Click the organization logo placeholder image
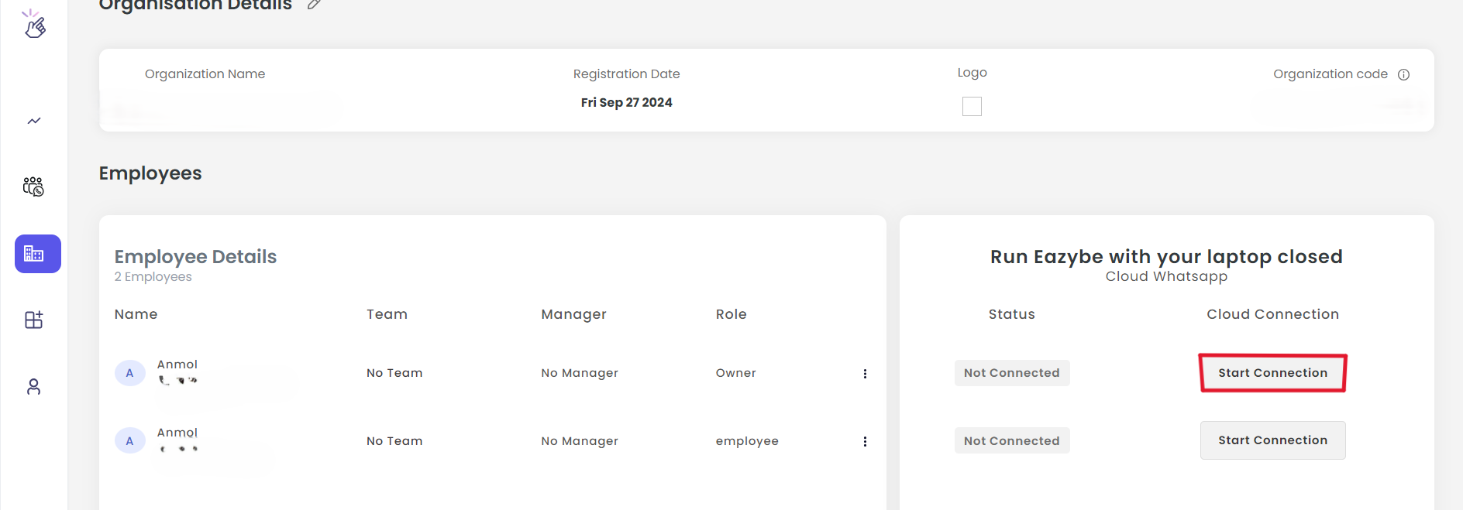1463x510 pixels. (972, 106)
